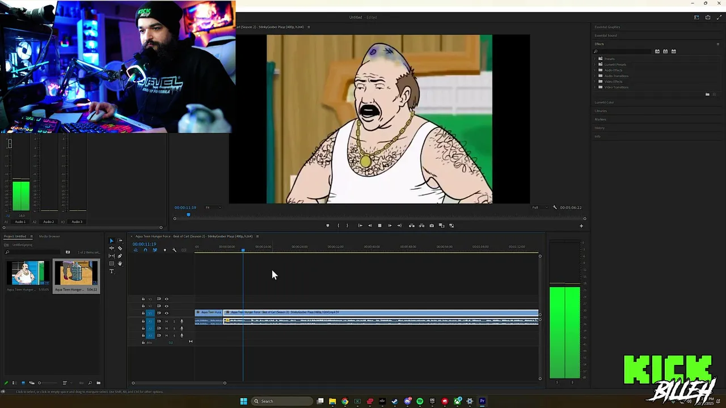
Task: Open program monitor button editor plus
Action: [581, 226]
